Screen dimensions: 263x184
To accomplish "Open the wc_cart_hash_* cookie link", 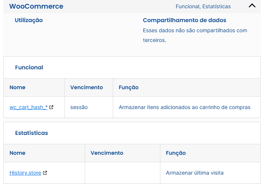I will [29, 107].
